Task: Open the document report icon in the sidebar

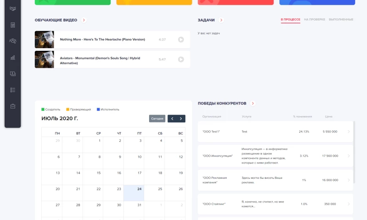Action: pos(13,25)
